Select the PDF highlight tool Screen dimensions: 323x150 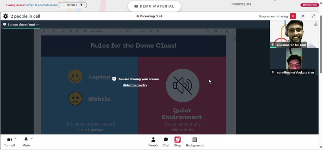(44, 31)
